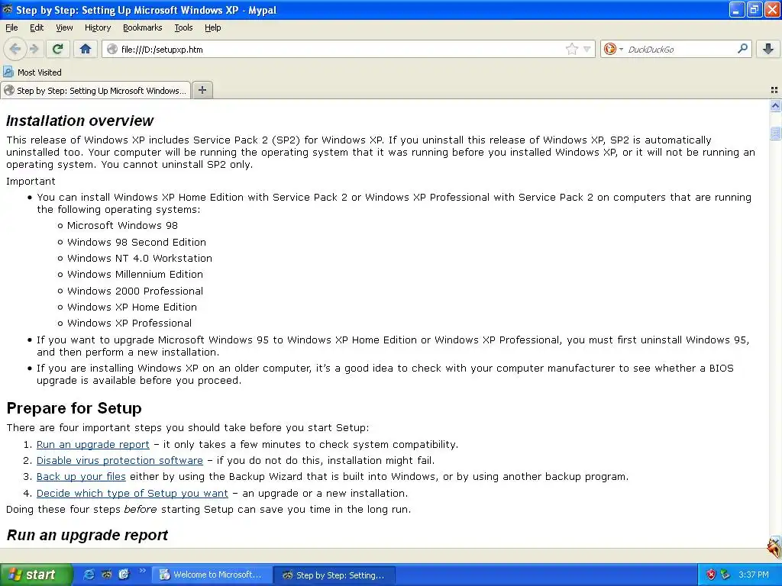Click the scrollbar up arrow
Viewport: 782px width, 586px height.
(x=775, y=105)
